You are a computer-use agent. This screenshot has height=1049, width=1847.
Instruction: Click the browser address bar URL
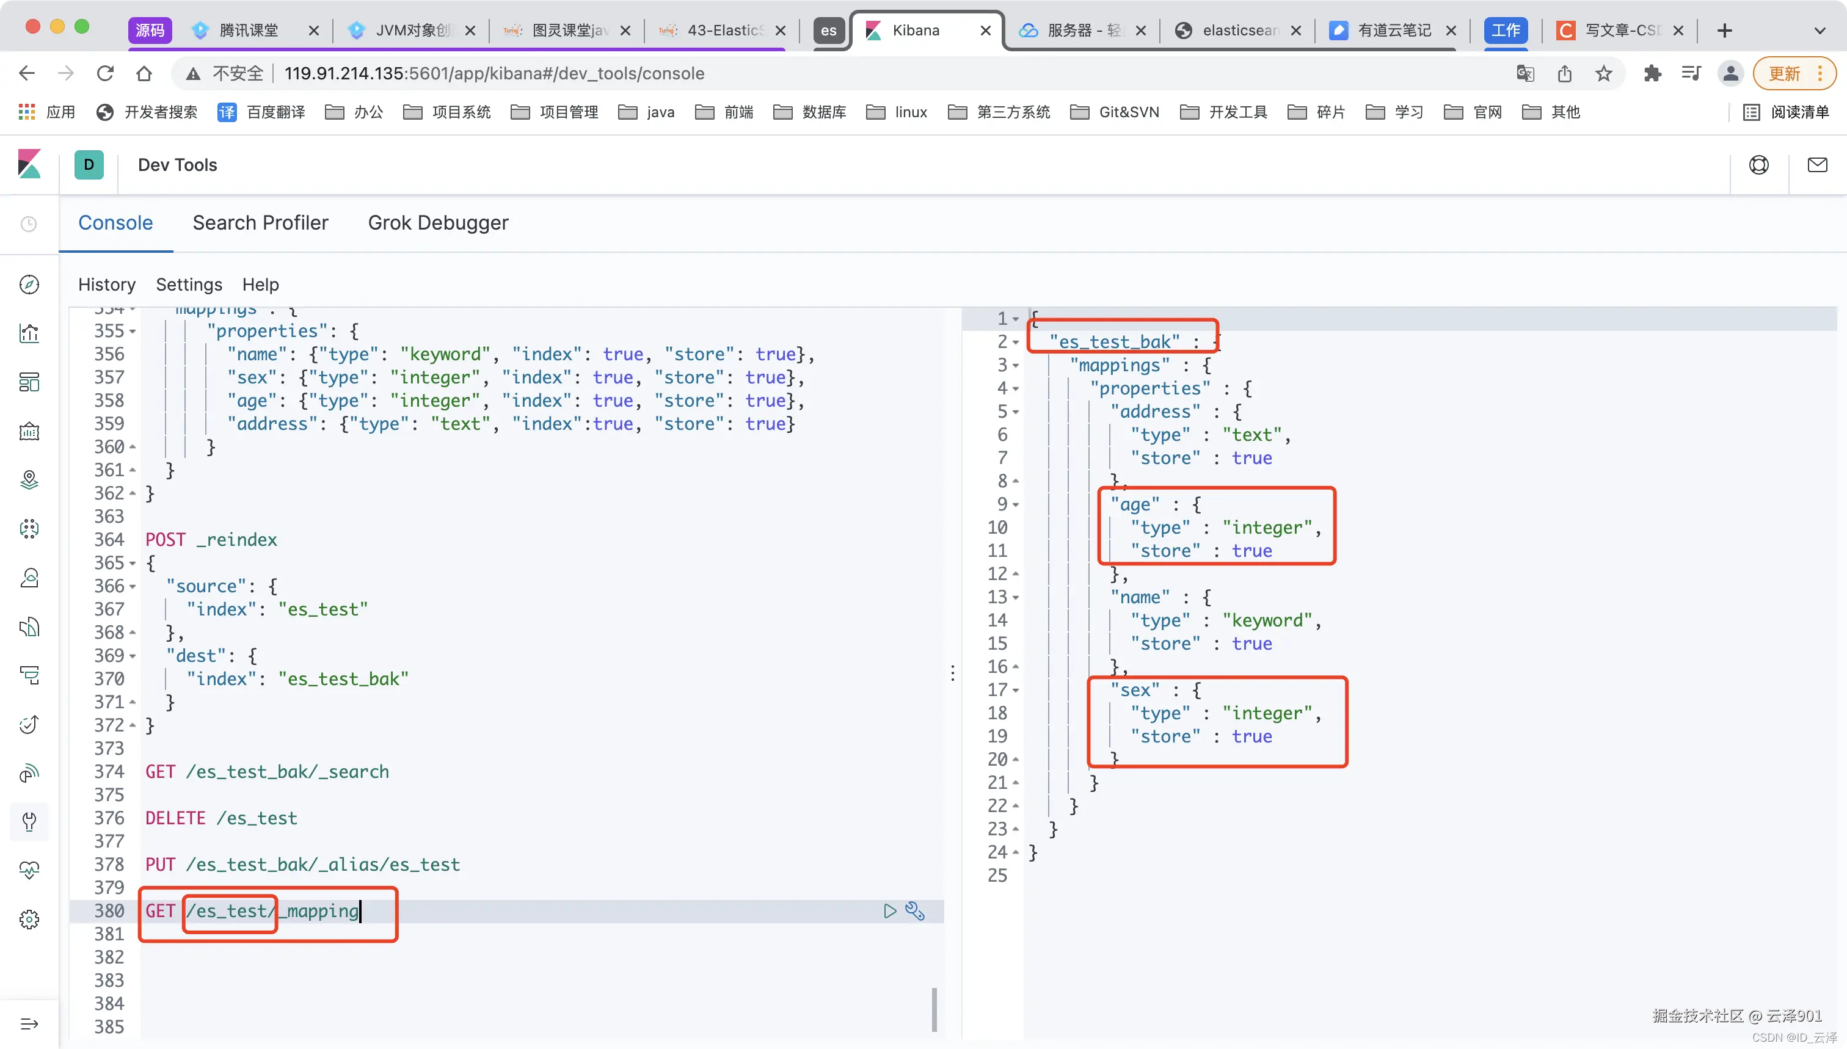(494, 73)
